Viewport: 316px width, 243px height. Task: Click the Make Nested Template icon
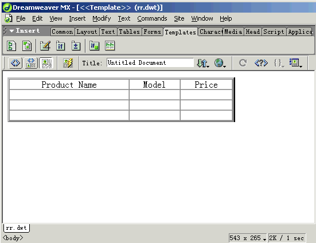(27, 46)
